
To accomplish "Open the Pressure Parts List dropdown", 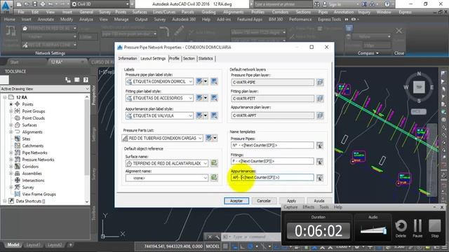I will click(x=200, y=139).
